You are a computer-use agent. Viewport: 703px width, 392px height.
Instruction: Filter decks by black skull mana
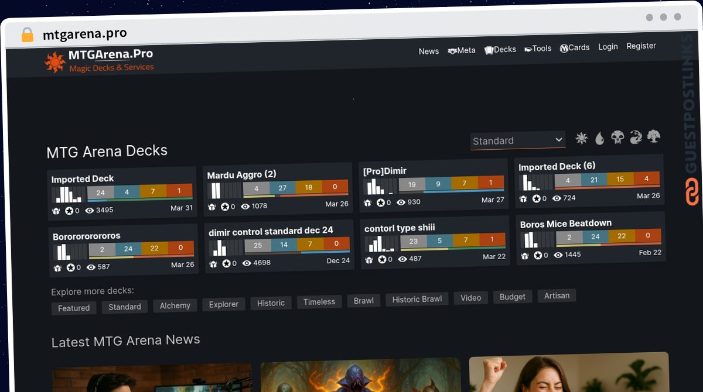pyautogui.click(x=617, y=137)
